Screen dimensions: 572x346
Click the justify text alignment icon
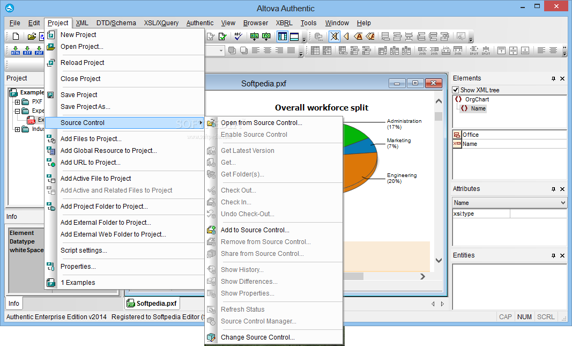(291, 50)
